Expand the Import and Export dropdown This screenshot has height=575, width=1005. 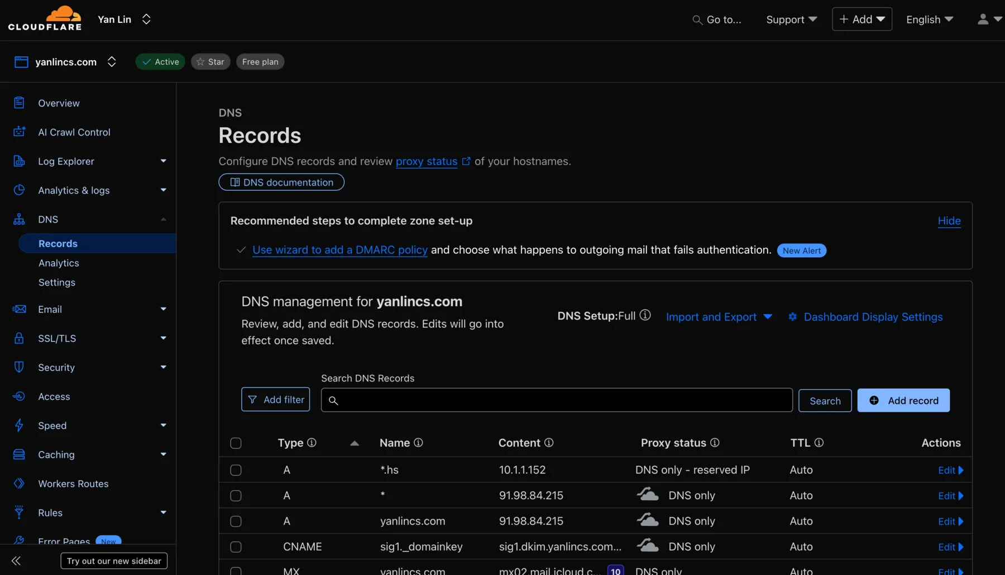coord(719,317)
